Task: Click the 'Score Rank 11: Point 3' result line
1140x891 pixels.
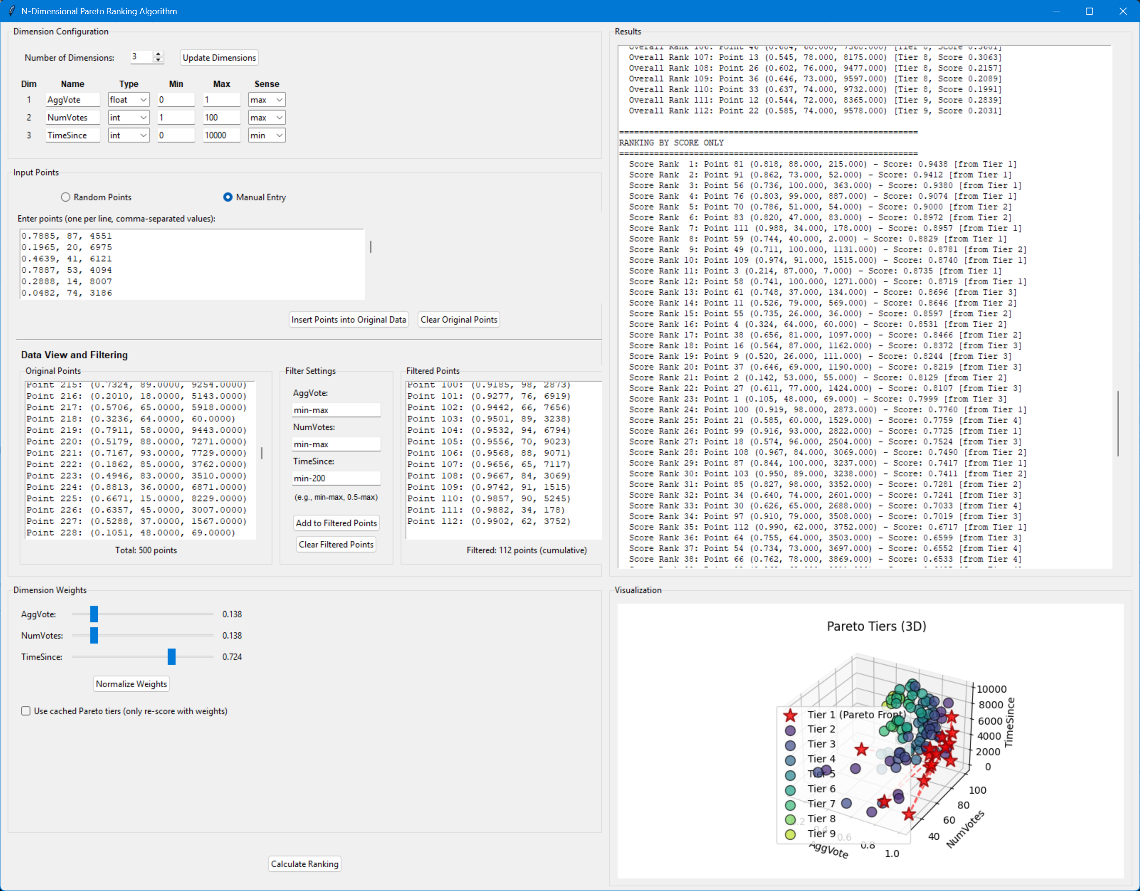Action: point(815,271)
